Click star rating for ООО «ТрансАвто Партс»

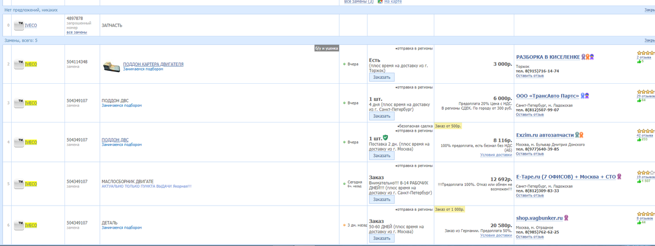point(646,91)
